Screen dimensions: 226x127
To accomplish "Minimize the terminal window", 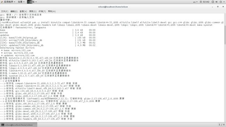I will point(212,7).
